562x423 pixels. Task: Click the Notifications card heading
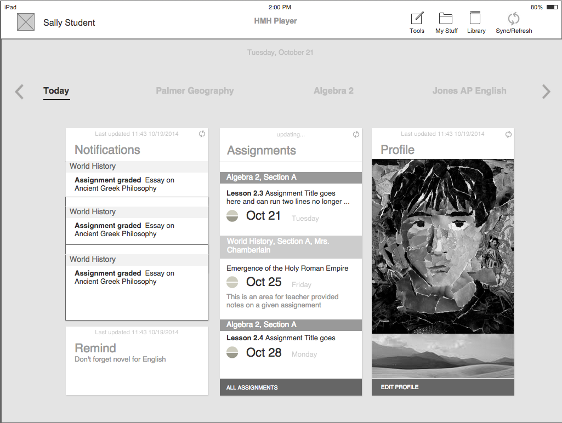pos(107,150)
